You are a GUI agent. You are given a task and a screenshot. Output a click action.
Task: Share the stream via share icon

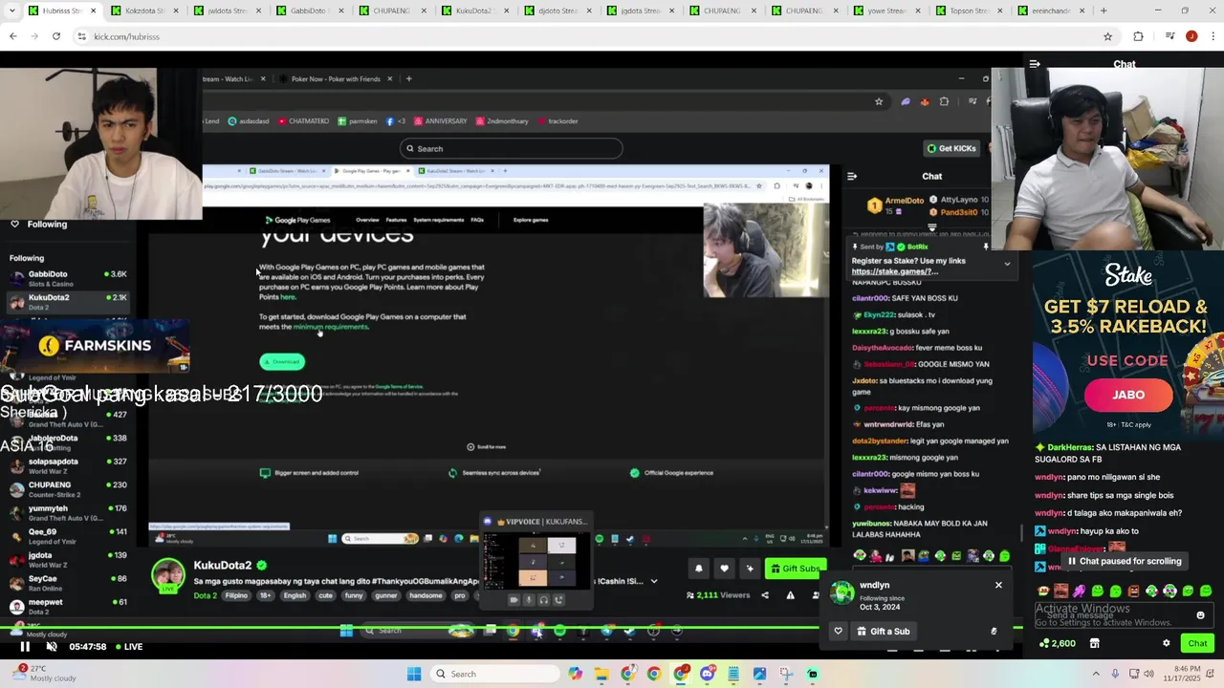coord(764,595)
